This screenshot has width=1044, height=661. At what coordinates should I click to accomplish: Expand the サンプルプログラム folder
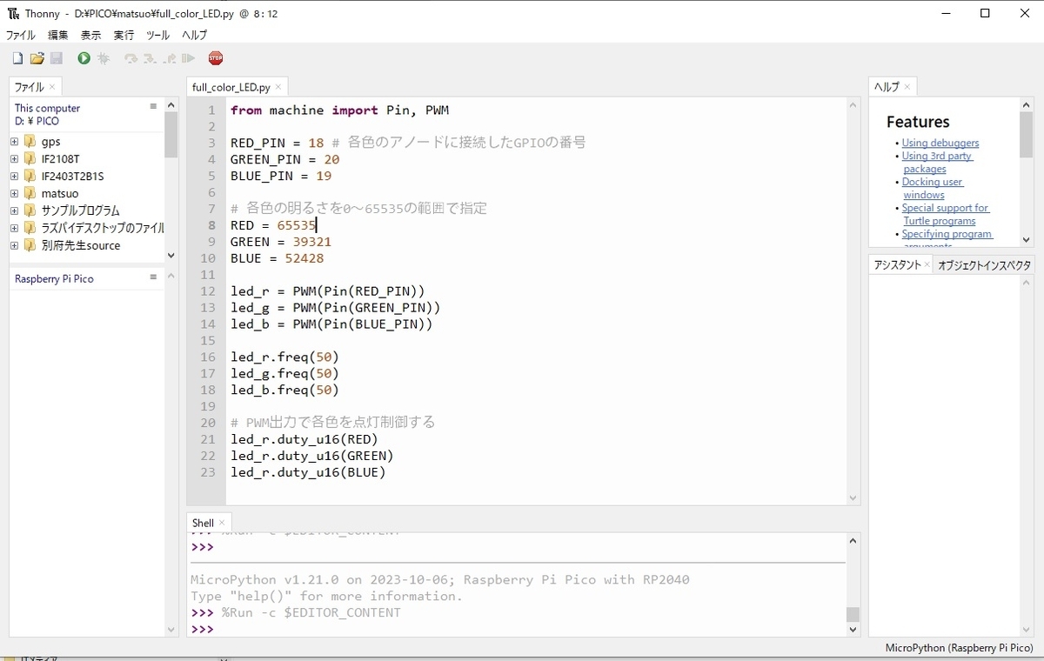pyautogui.click(x=15, y=210)
